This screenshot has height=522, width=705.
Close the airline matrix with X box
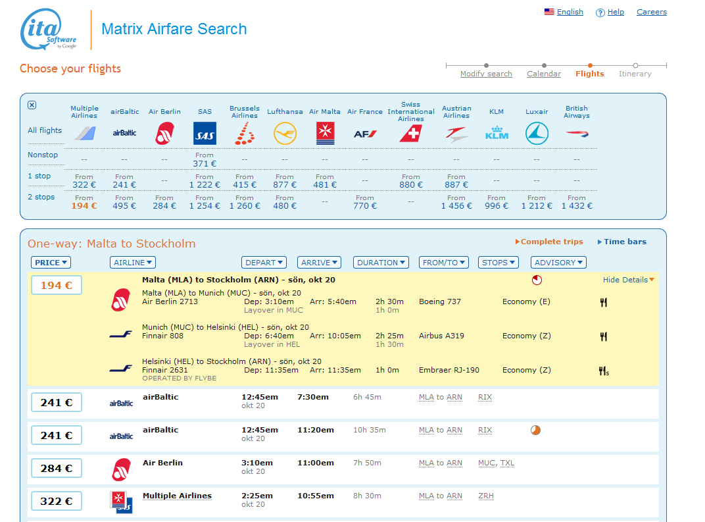coord(32,105)
